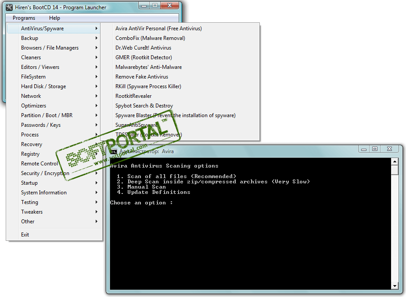This screenshot has width=406, height=297.
Task: Click 'Choose an option :' prompt
Action: point(141,203)
